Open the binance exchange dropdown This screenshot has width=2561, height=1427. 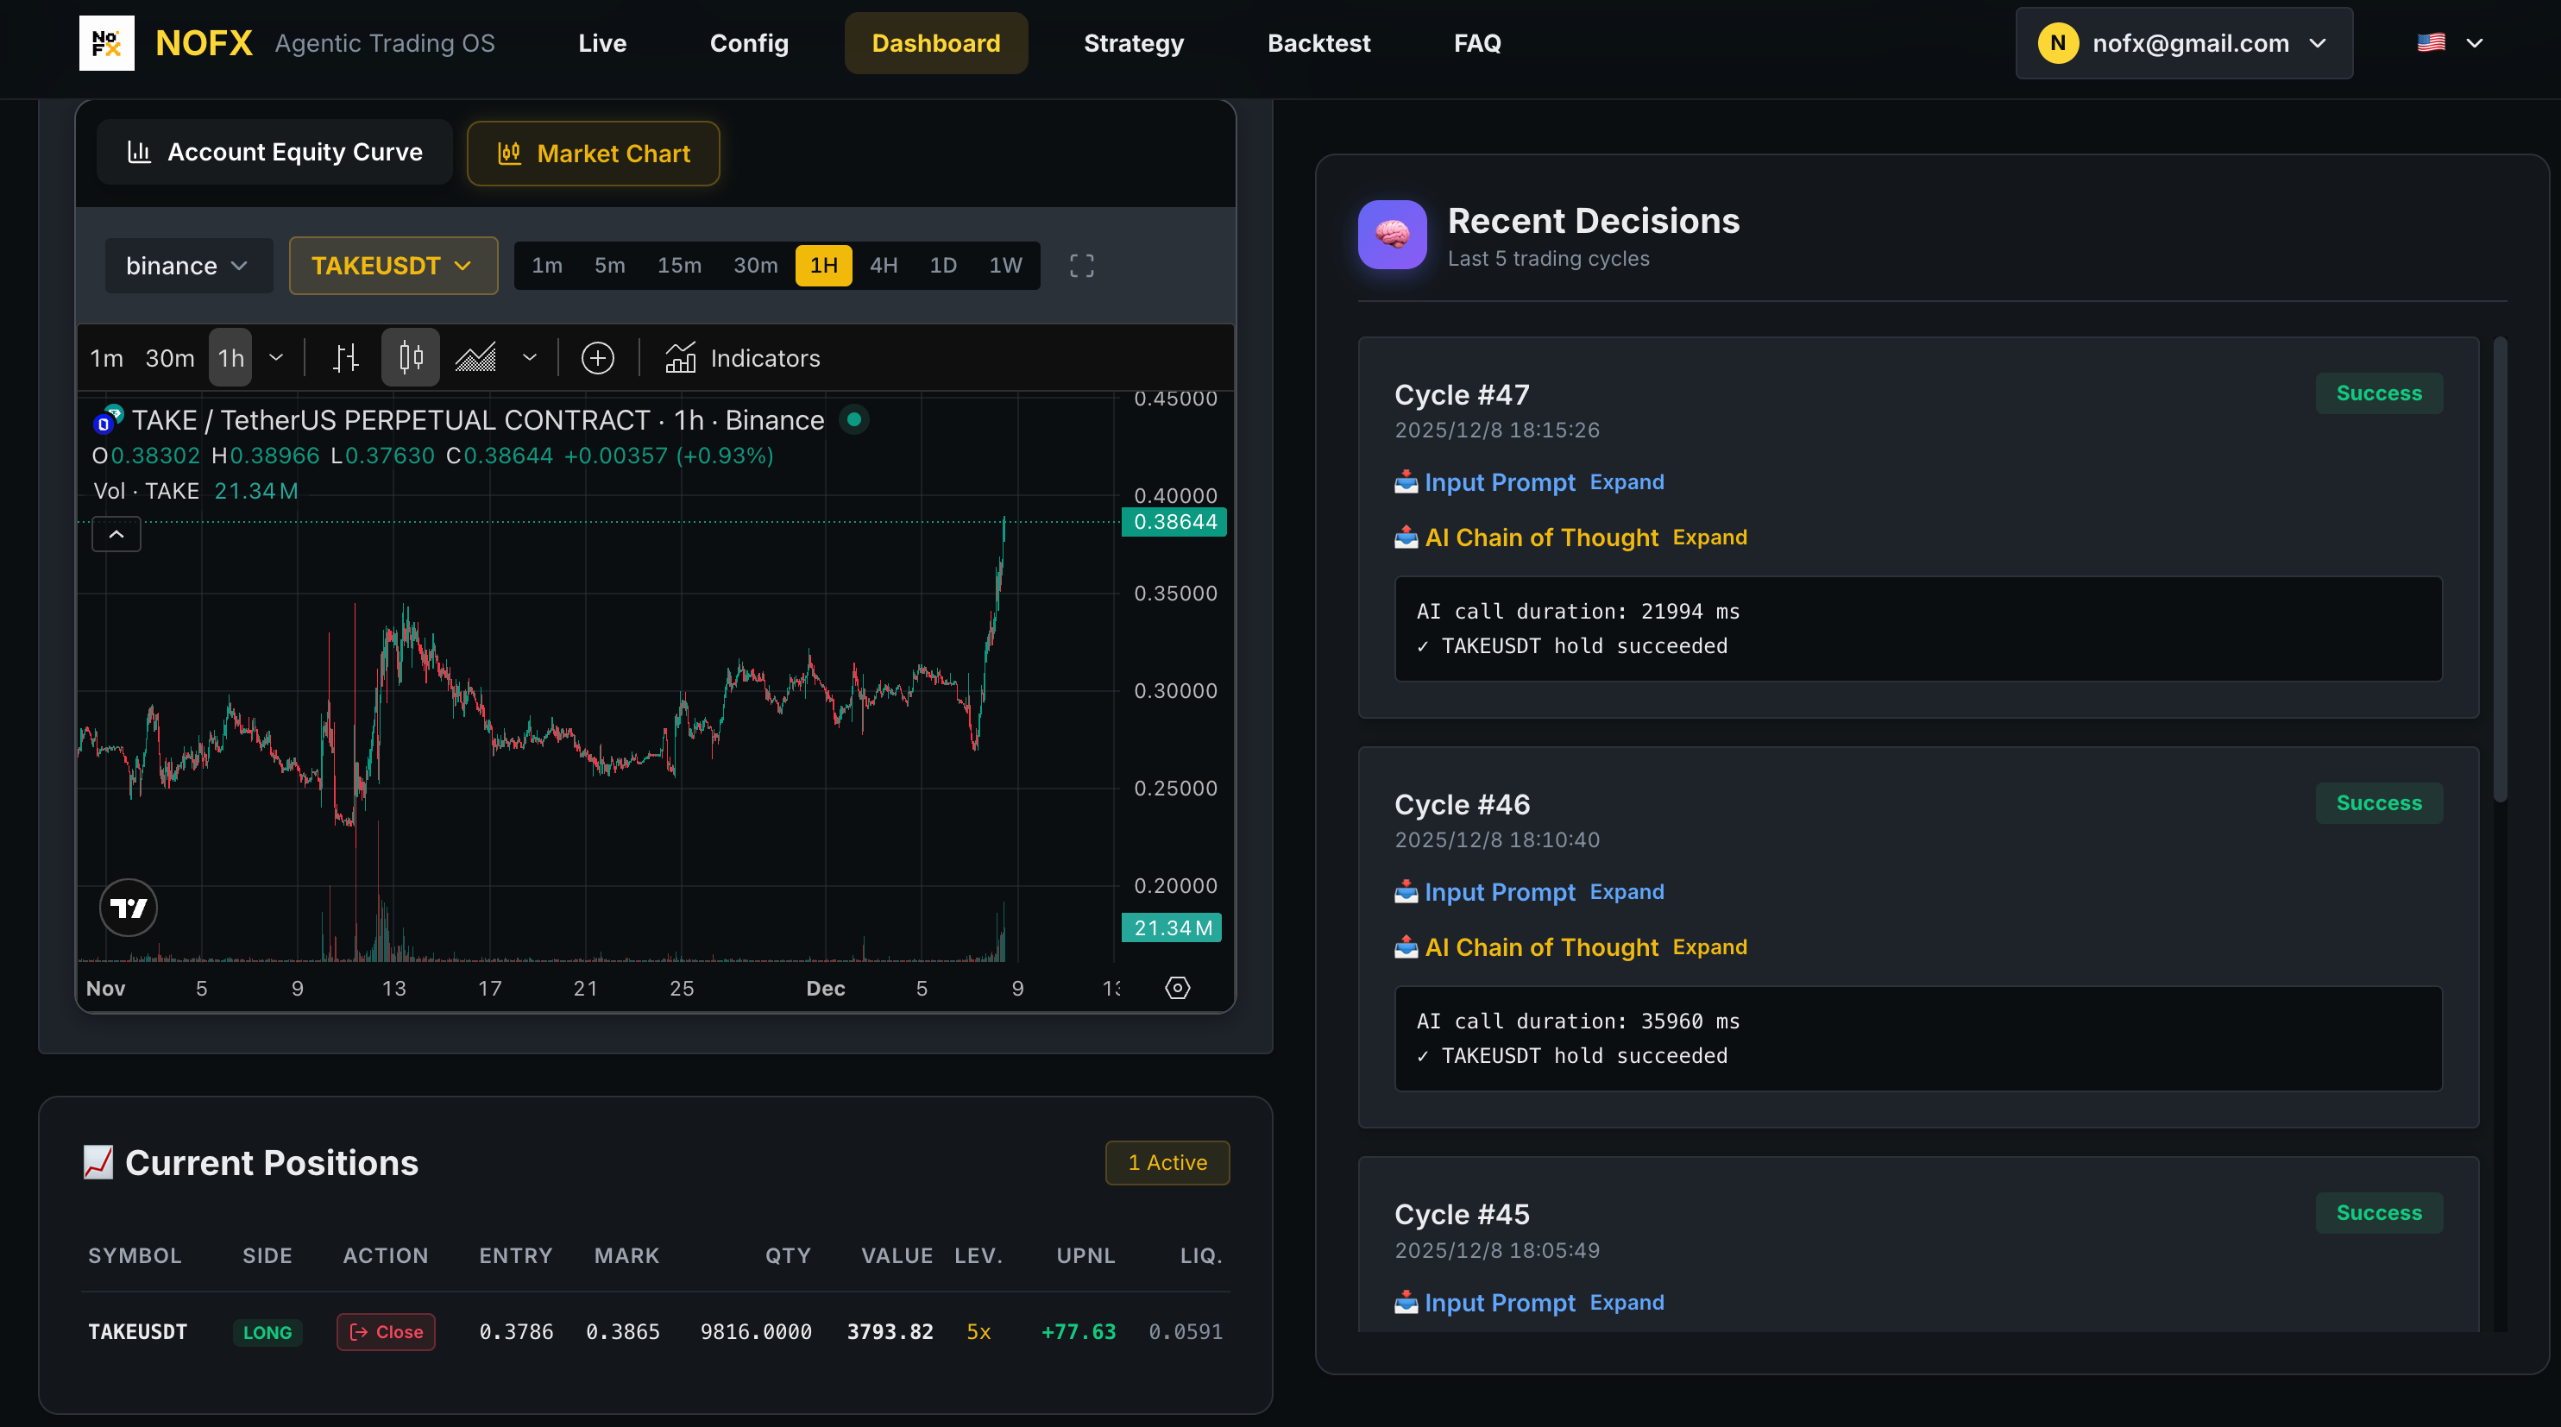(x=188, y=266)
